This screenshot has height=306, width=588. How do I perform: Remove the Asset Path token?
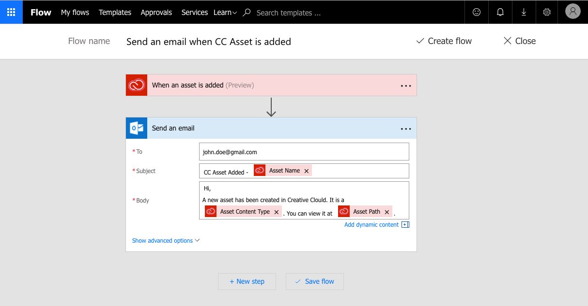pos(387,212)
